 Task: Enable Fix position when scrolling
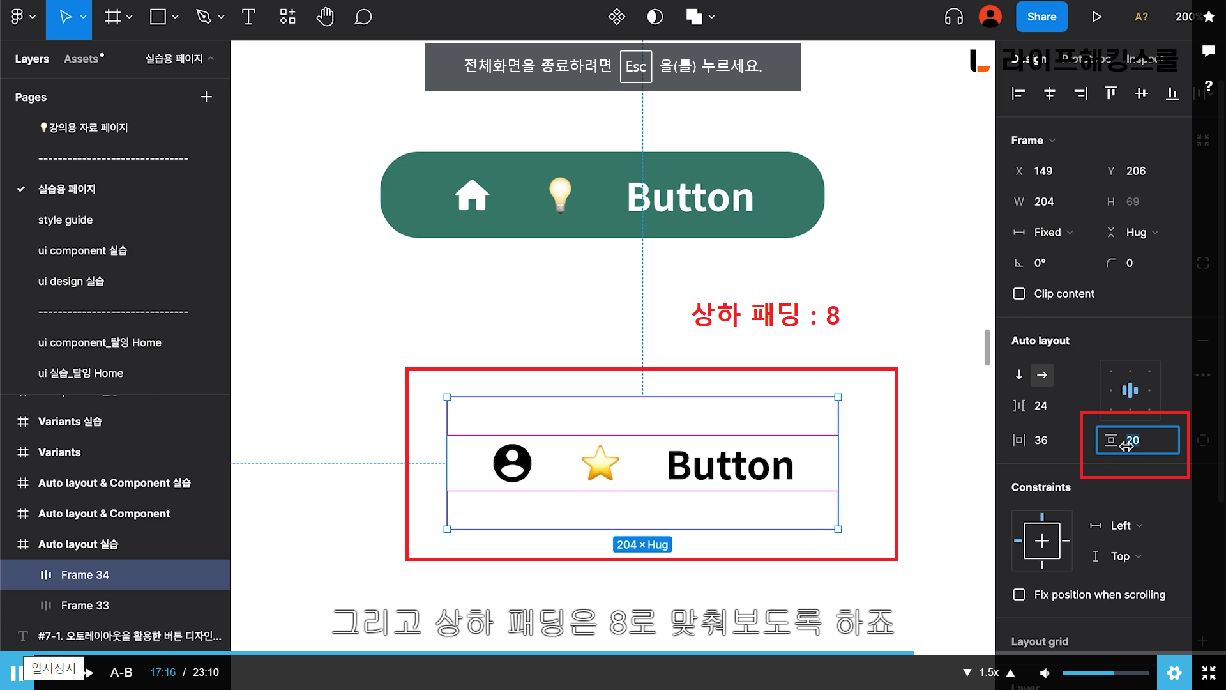pos(1019,595)
